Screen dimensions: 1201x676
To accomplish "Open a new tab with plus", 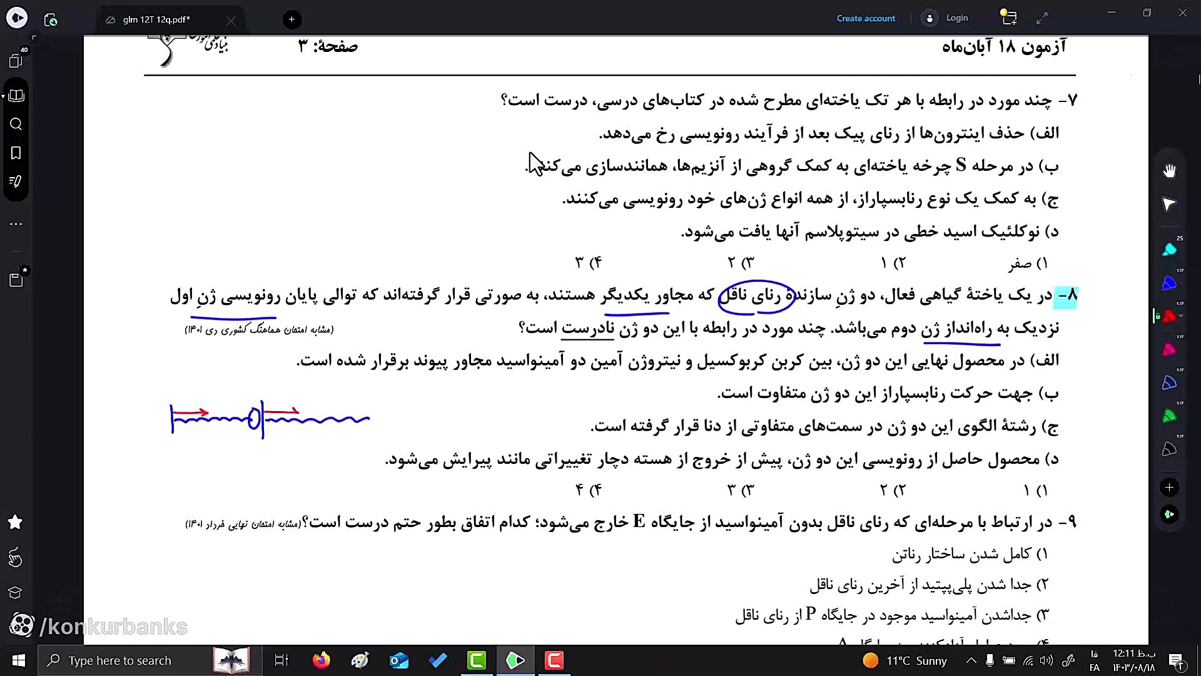I will point(291,19).
